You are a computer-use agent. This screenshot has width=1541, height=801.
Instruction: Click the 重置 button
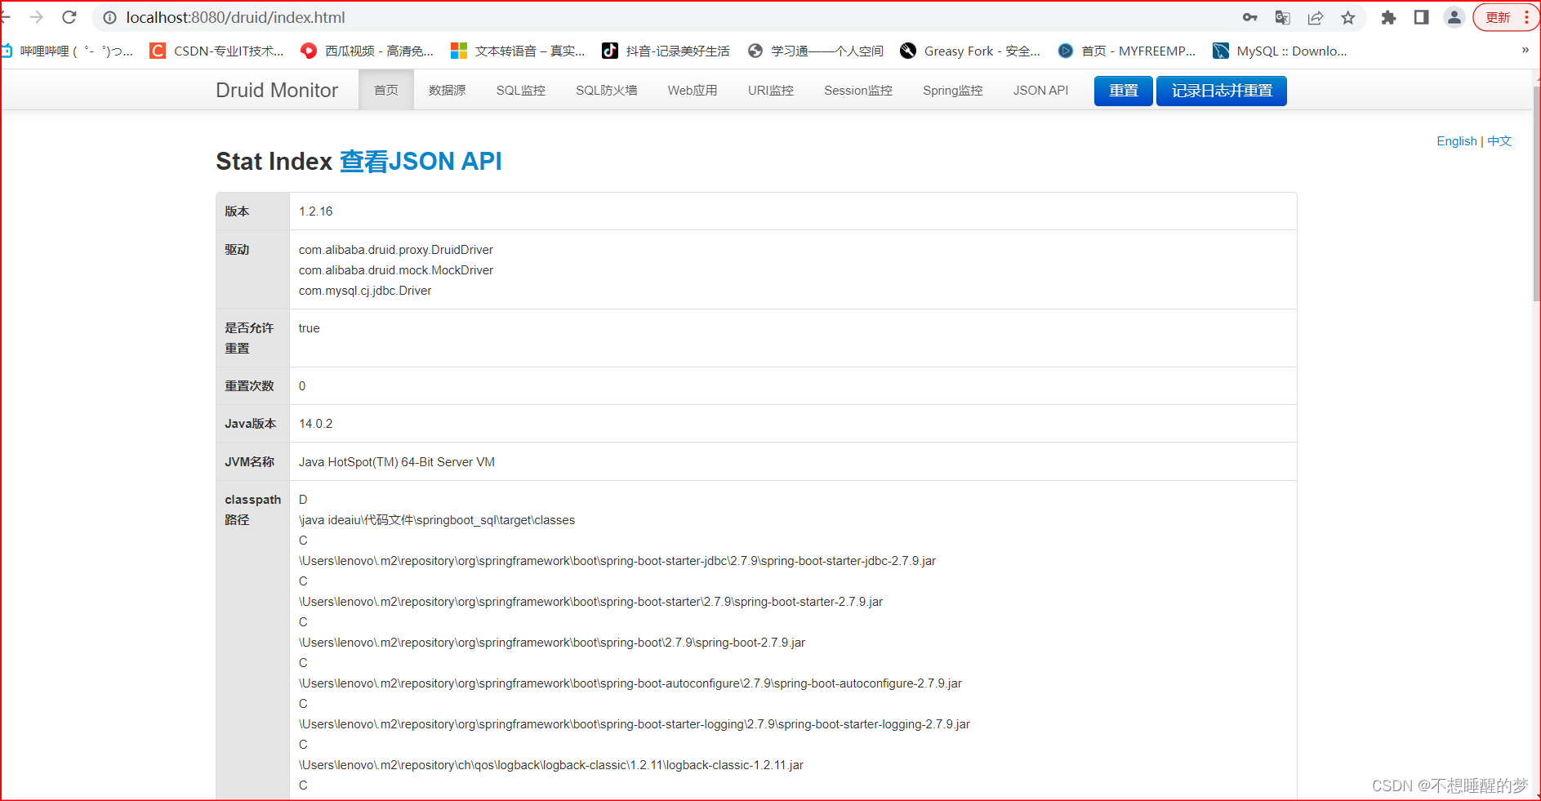coord(1123,91)
